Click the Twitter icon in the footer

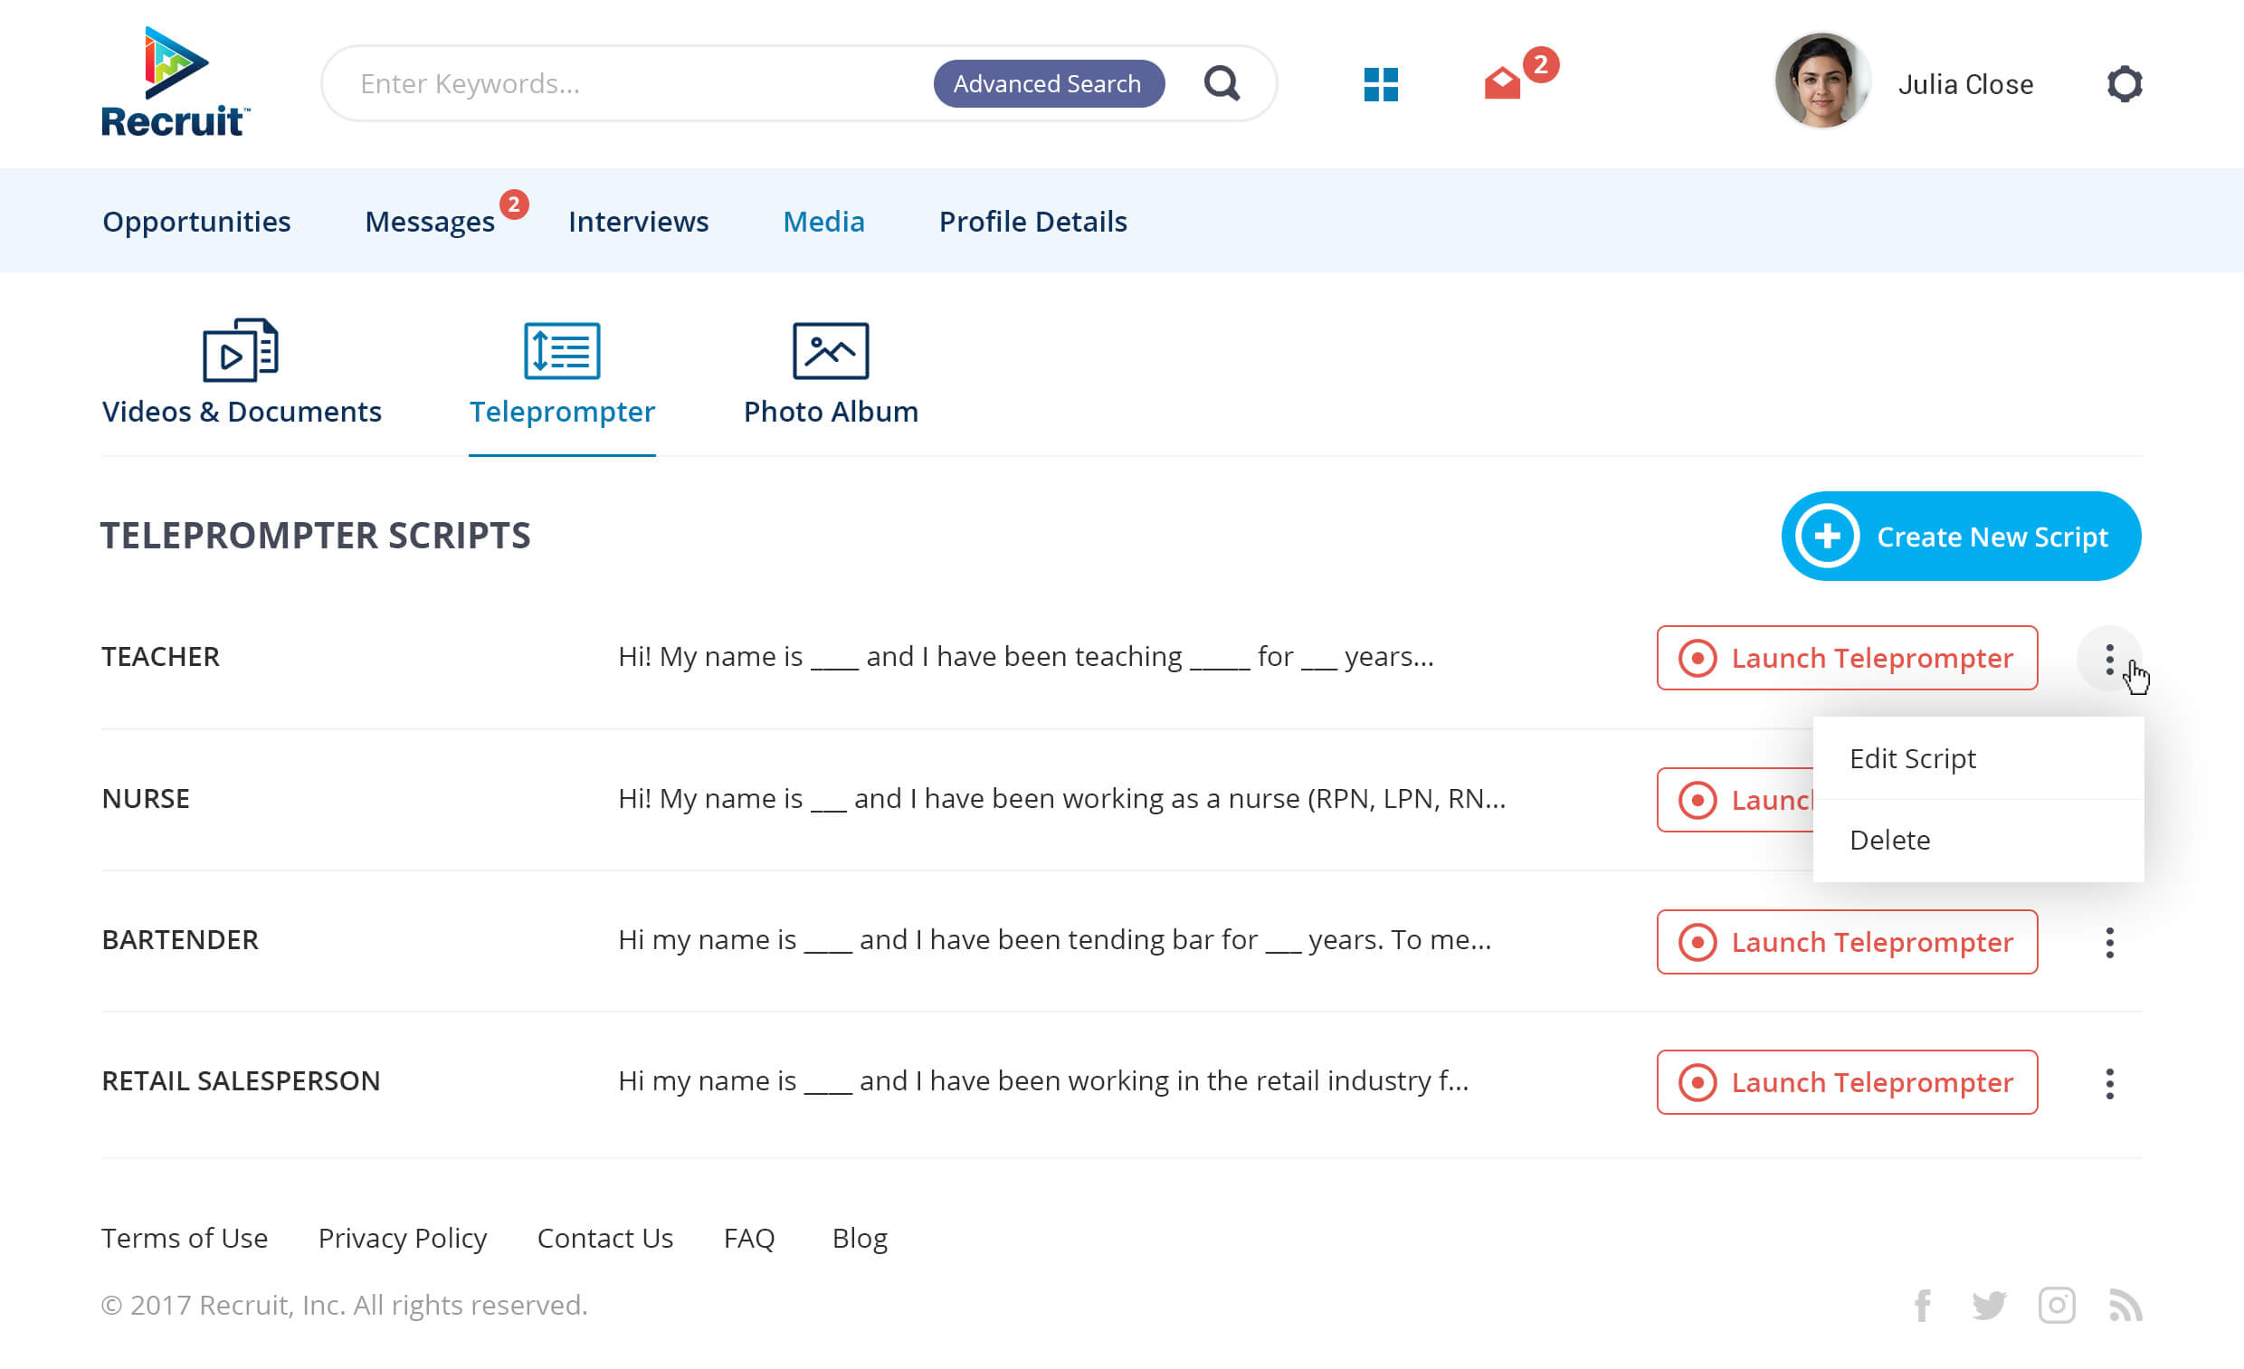(x=1989, y=1306)
